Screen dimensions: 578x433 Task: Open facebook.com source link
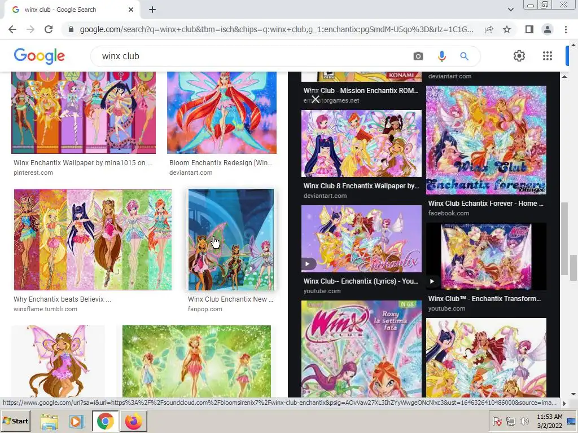point(449,213)
